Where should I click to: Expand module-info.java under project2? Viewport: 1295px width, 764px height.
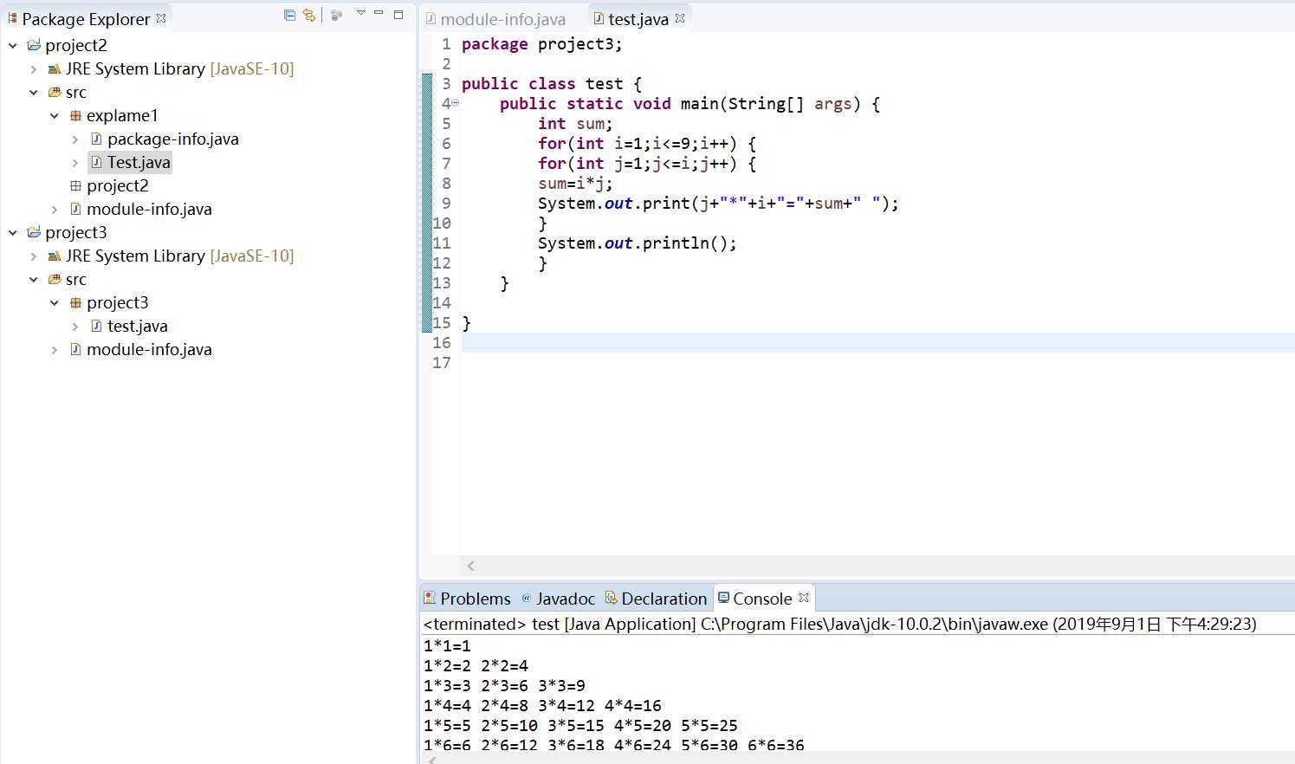click(55, 209)
